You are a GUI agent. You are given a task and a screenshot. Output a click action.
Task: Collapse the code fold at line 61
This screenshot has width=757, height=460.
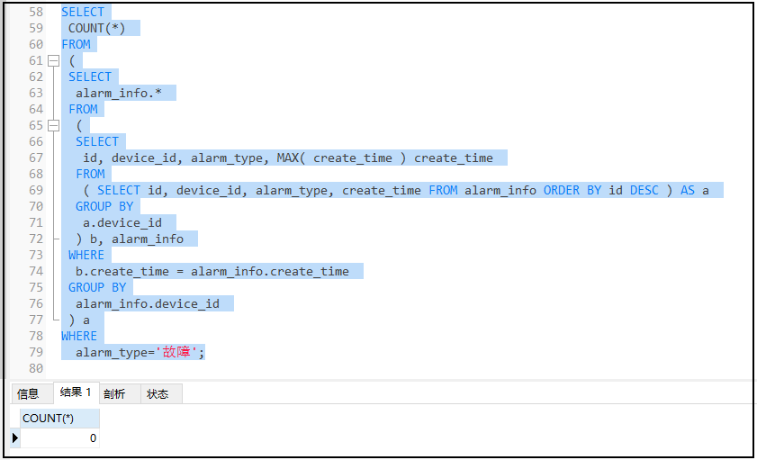click(53, 60)
